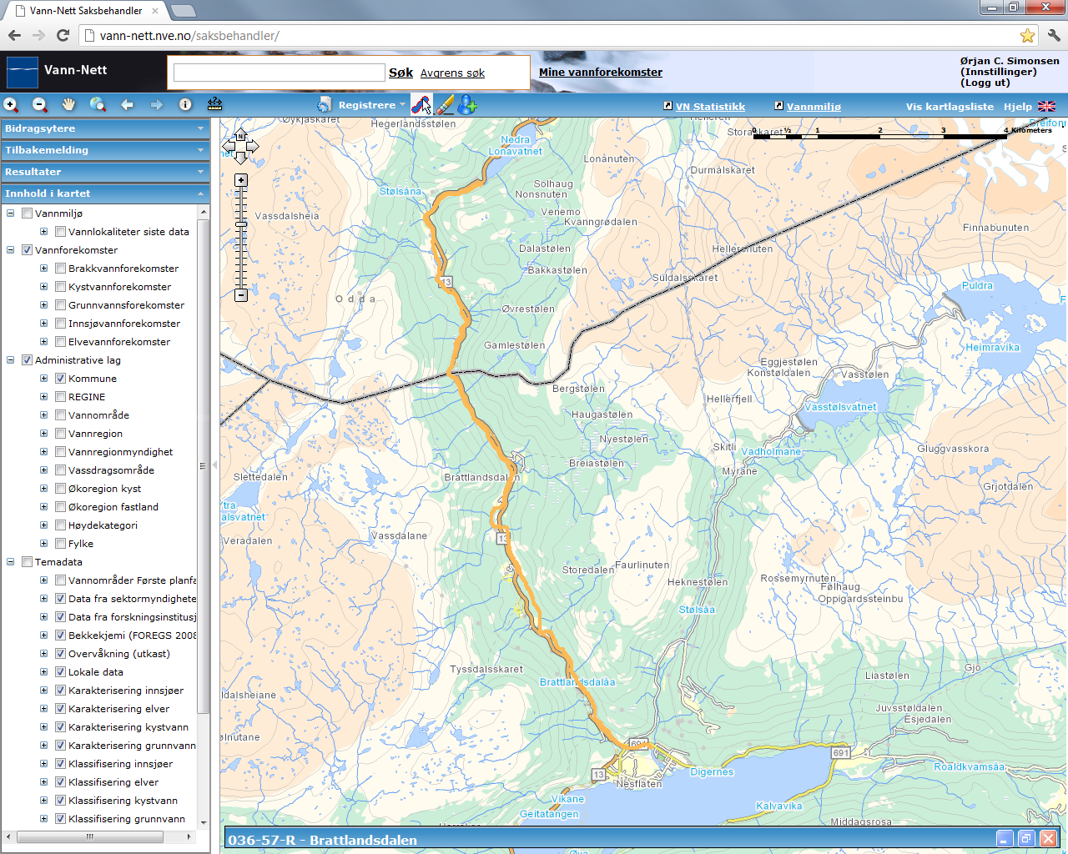The height and width of the screenshot is (854, 1068).
Task: Collapse the Temadata tree node
Action: click(x=11, y=562)
